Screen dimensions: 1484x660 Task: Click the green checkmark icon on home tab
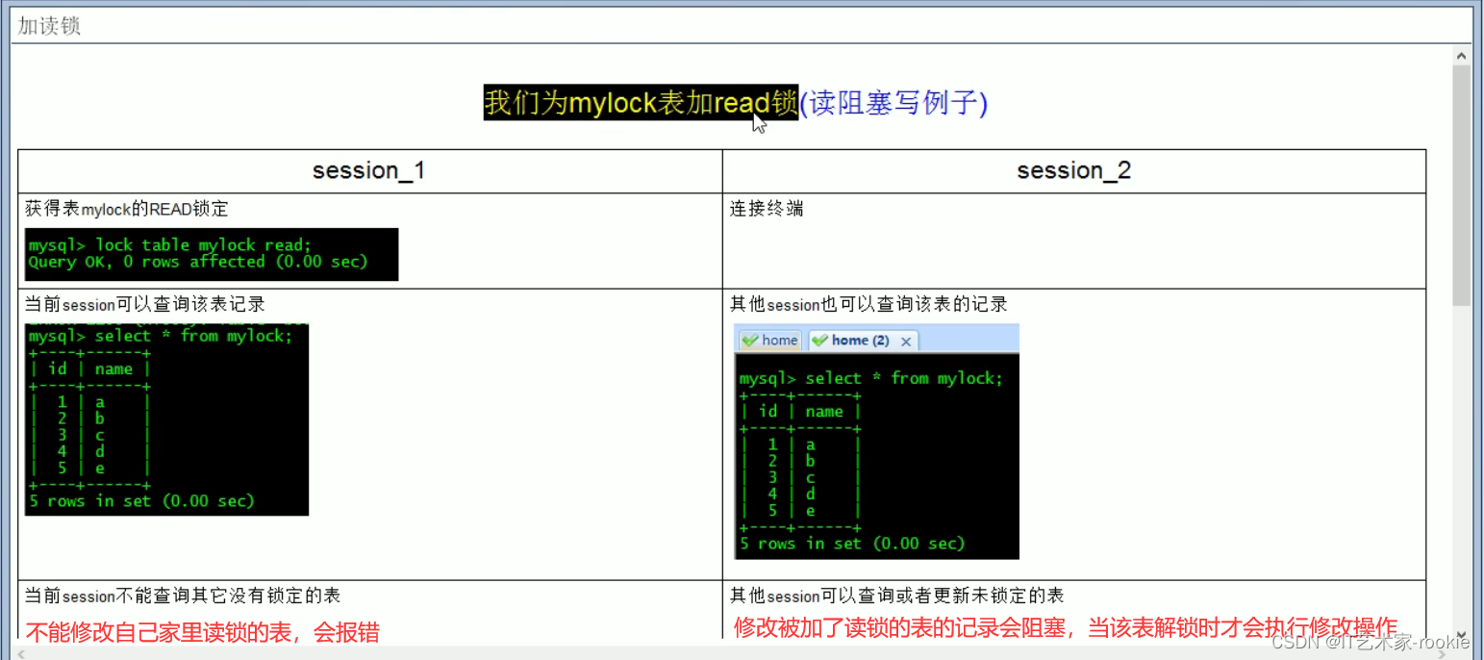(750, 340)
